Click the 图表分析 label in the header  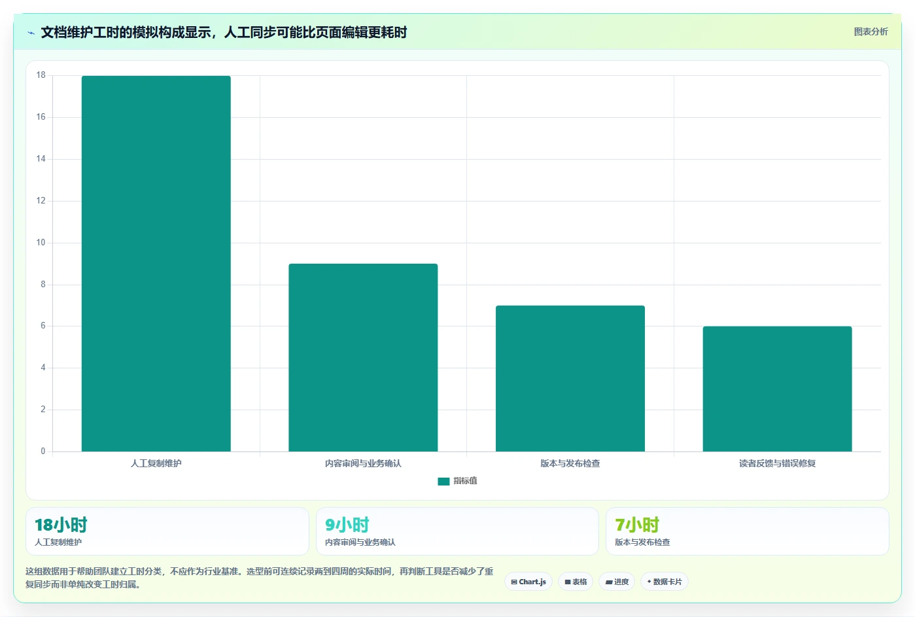871,31
